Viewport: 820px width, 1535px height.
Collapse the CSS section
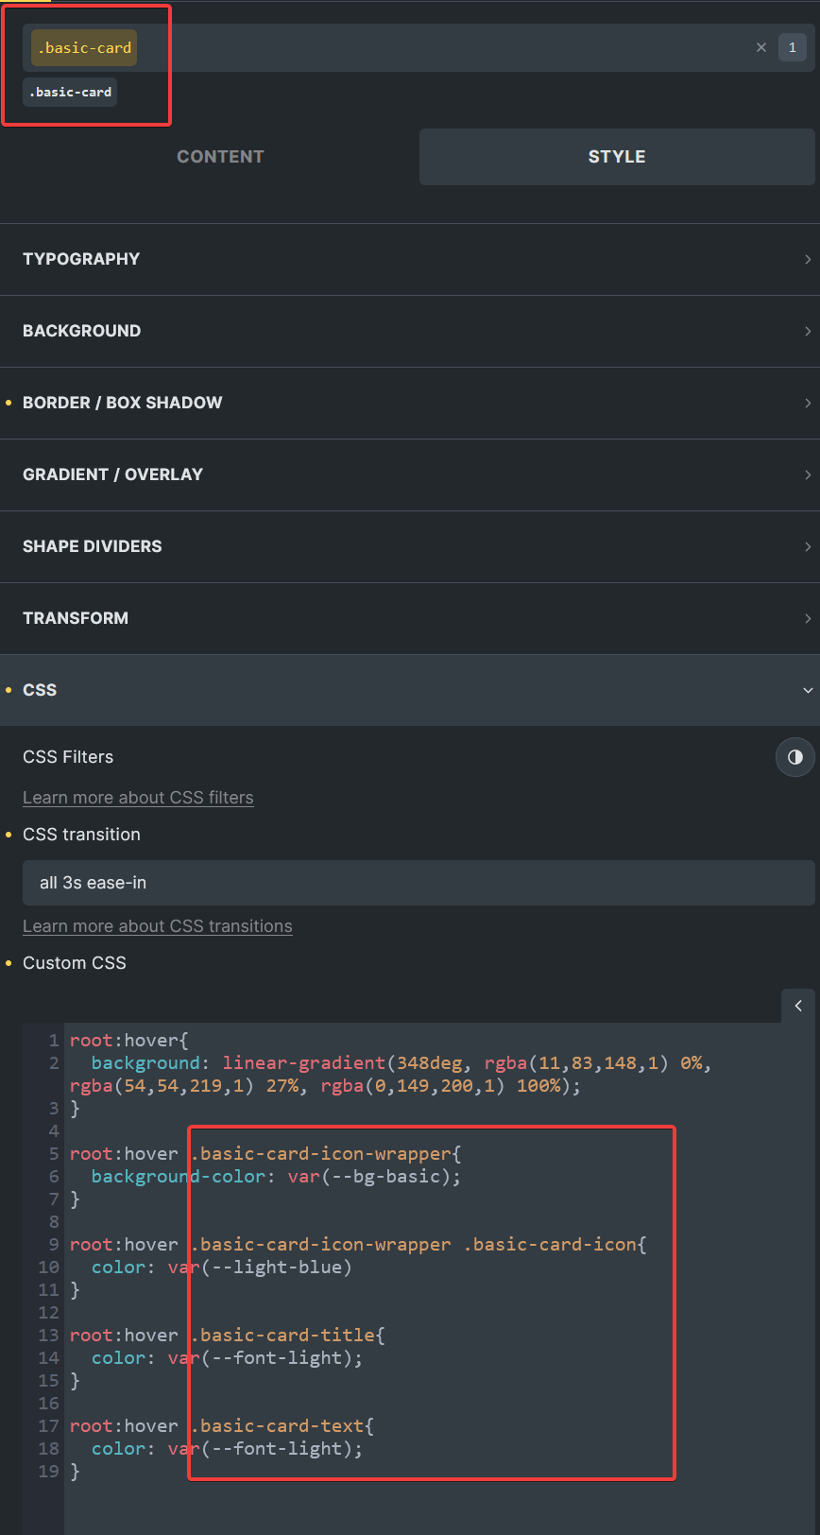tap(410, 690)
